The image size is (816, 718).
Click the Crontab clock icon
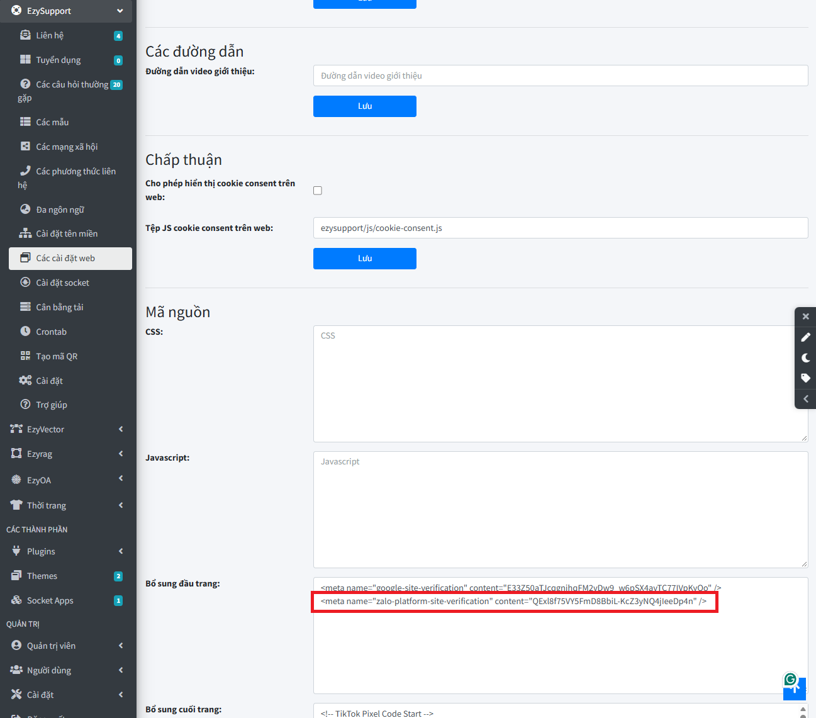pyautogui.click(x=25, y=331)
